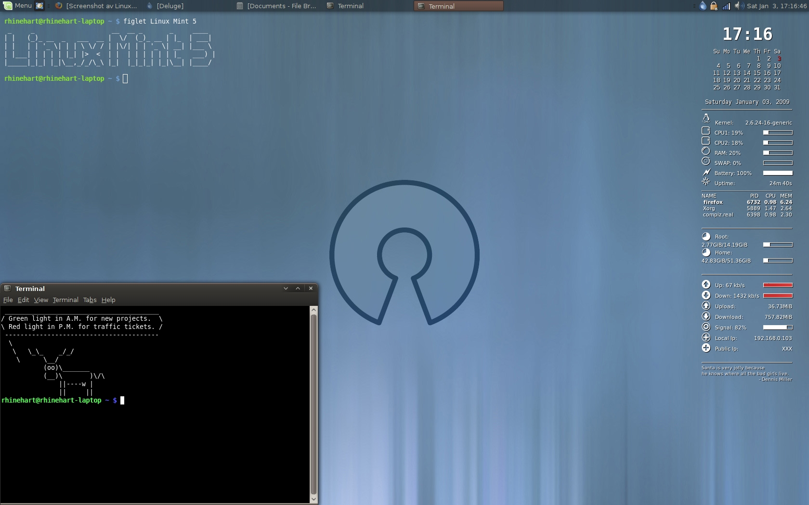Switch to the Deluge taskbar window

point(165,6)
